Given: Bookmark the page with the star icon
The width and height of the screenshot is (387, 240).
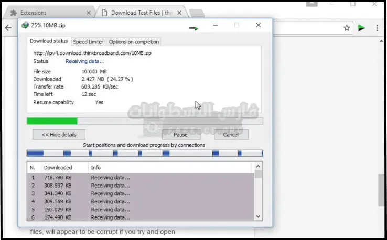Looking at the screenshot, I should [347, 28].
